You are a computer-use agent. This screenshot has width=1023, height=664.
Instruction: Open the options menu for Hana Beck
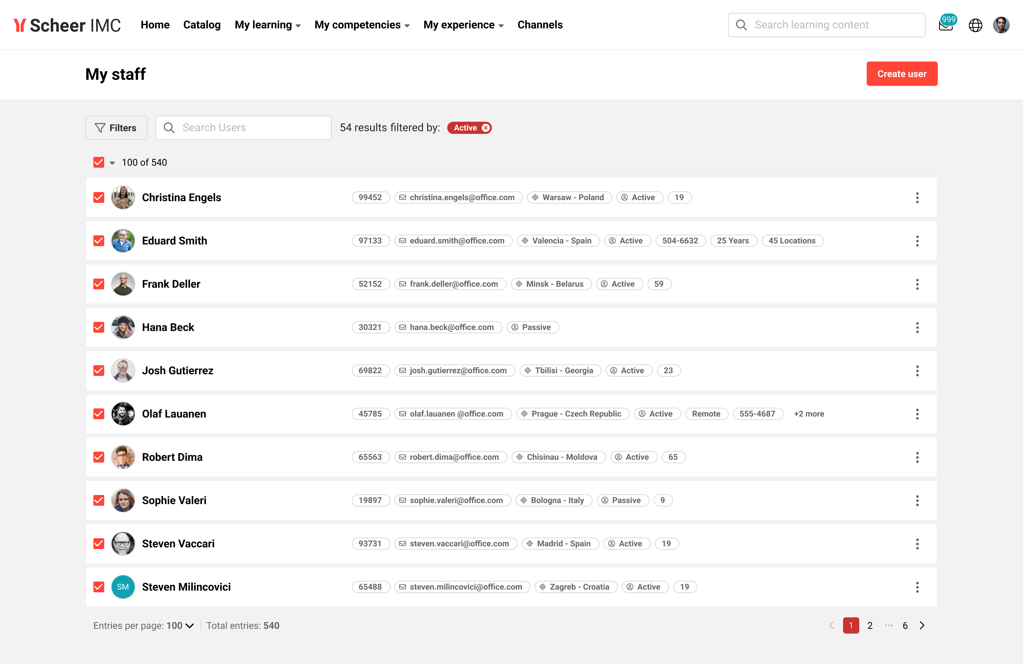pos(917,328)
